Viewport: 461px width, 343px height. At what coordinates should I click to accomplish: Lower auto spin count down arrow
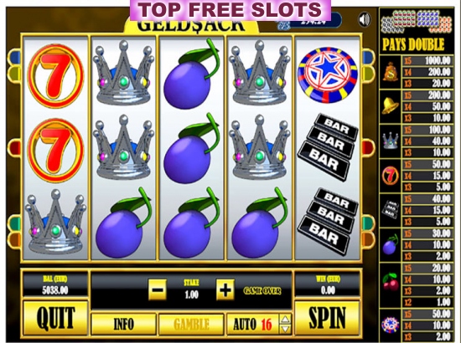tap(285, 329)
